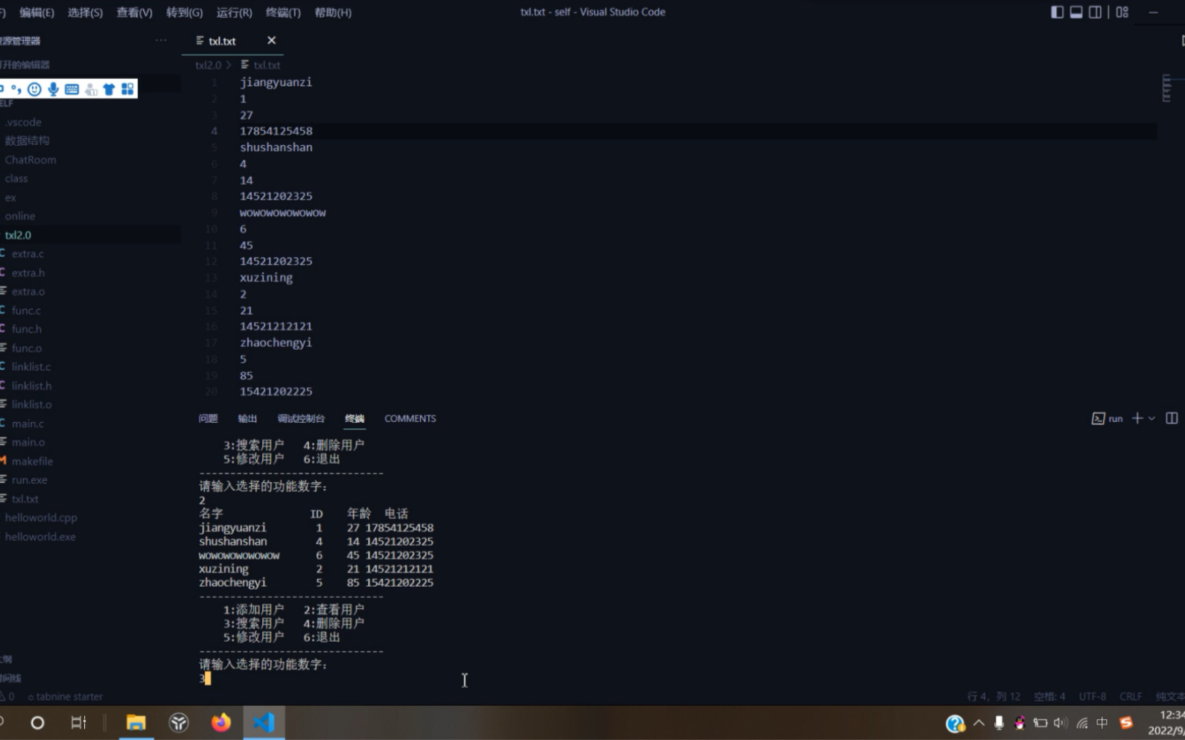The height and width of the screenshot is (740, 1185).
Task: Switch to COMMENTS panel tab
Action: [x=410, y=418]
